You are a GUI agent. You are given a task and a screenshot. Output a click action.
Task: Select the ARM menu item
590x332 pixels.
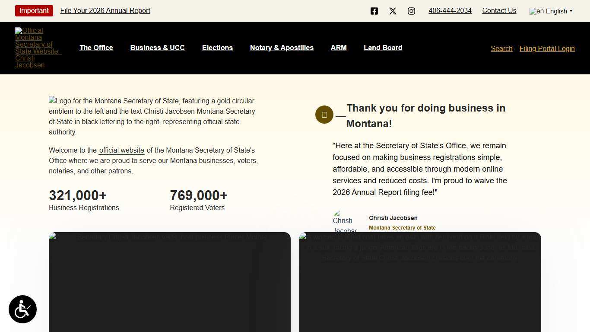coord(339,48)
